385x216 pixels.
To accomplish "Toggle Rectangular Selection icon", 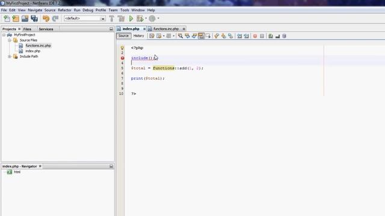I will click(x=208, y=36).
